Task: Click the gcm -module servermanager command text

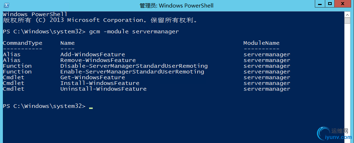Action: [134, 32]
